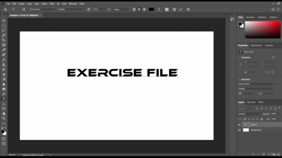Toggle lock transparent pixels
Screen dimensions: 282x158
coord(245,119)
